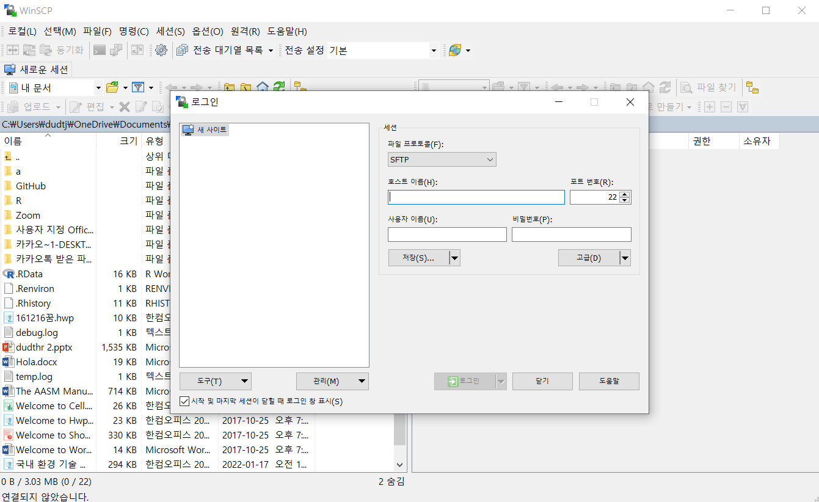The height and width of the screenshot is (502, 819).
Task: Click the 파일 찾기 find files icon
Action: coord(686,87)
